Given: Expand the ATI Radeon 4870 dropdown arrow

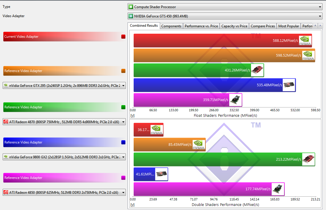Looking at the screenshot, I should (123, 122).
